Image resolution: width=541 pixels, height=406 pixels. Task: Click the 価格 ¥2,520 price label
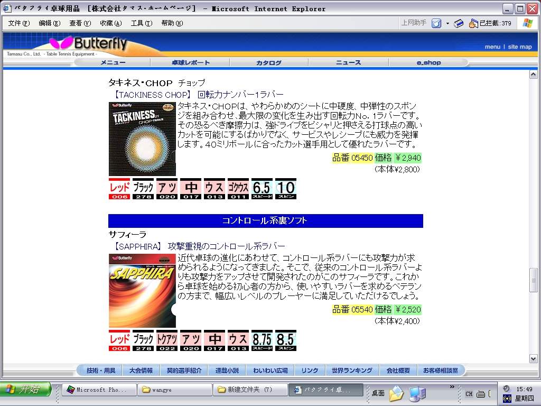pyautogui.click(x=398, y=310)
